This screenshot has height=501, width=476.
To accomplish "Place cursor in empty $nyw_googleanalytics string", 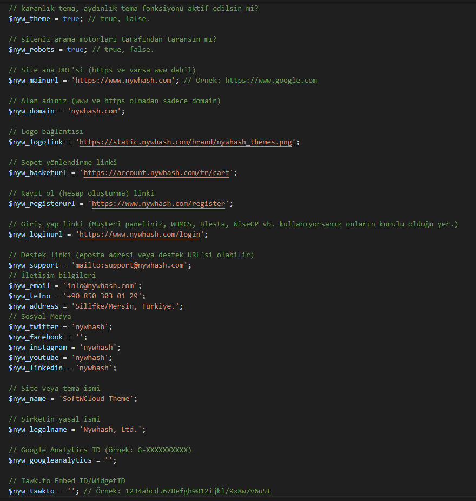I will (109, 460).
